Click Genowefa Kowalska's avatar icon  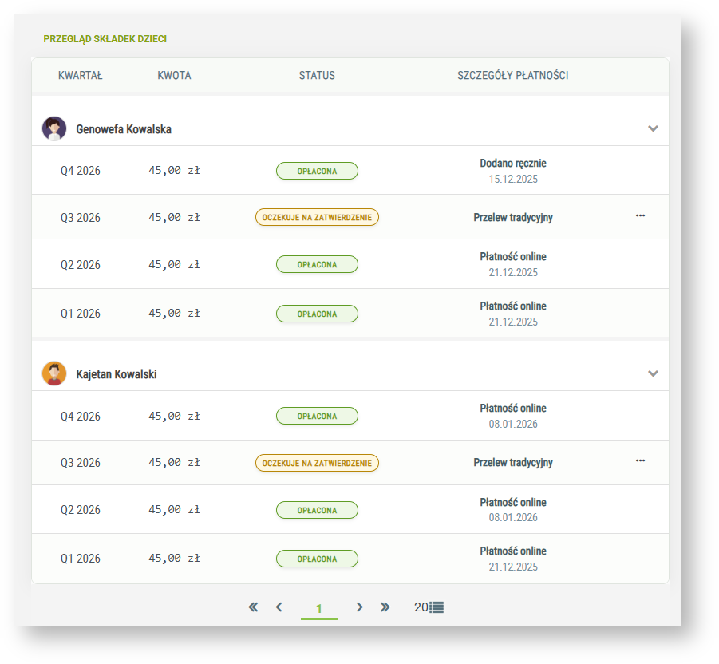[54, 128]
